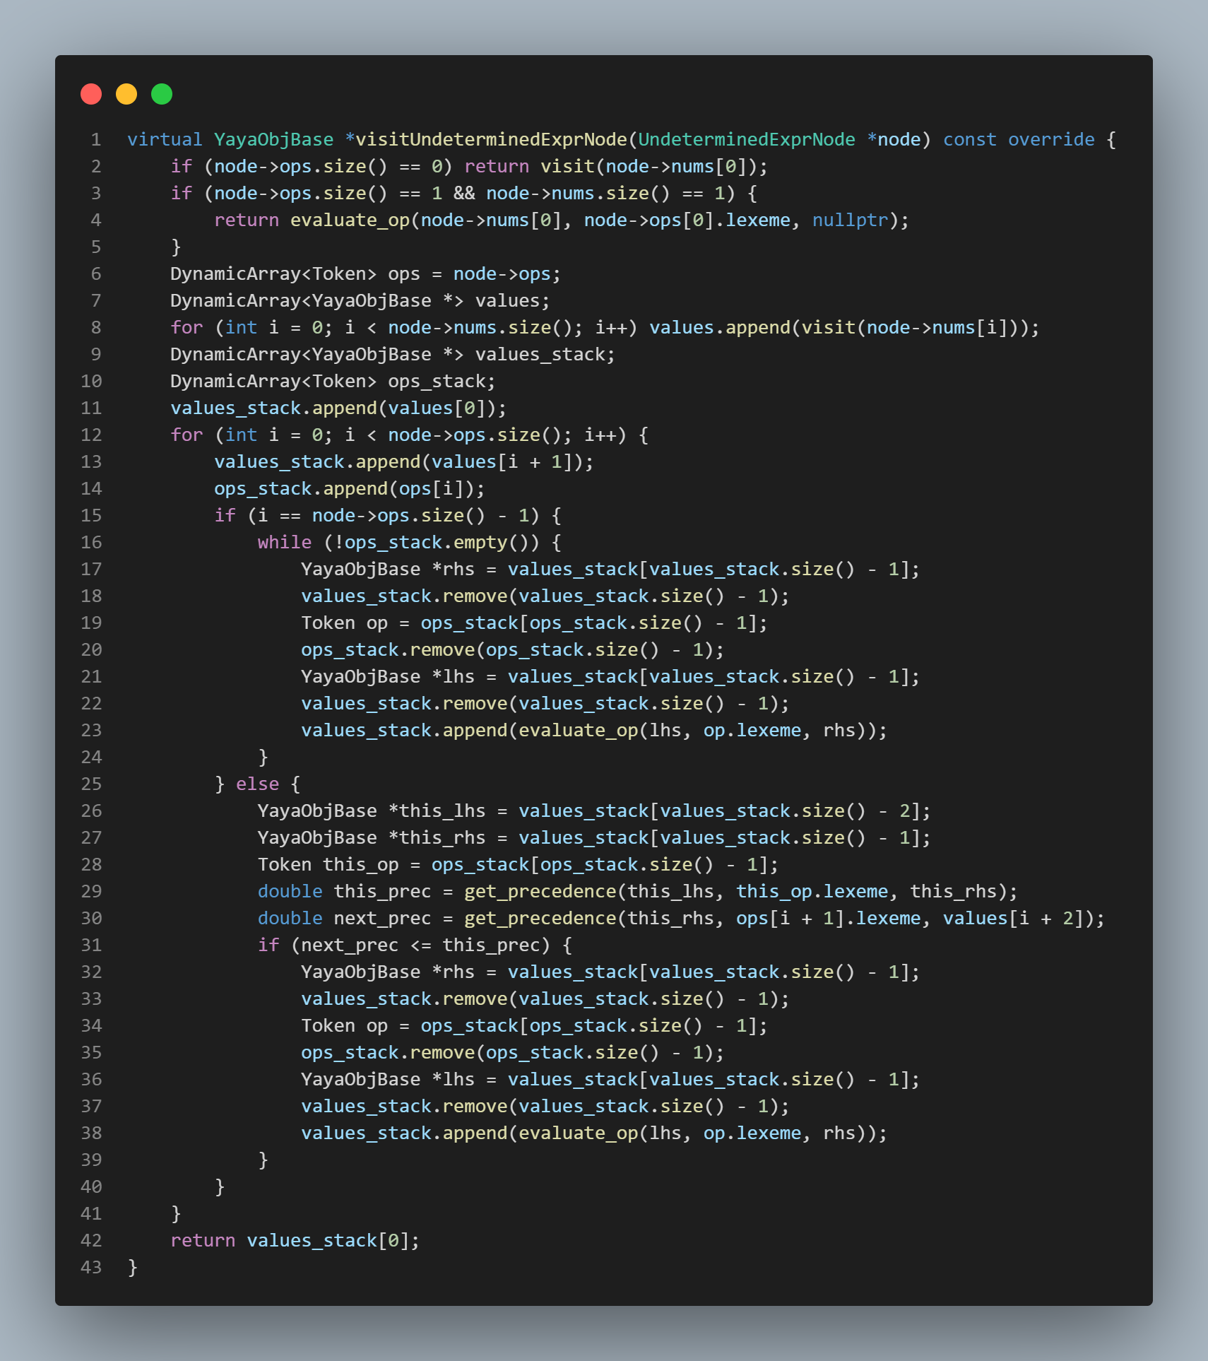Click the override keyword on line 1

coord(1050,140)
